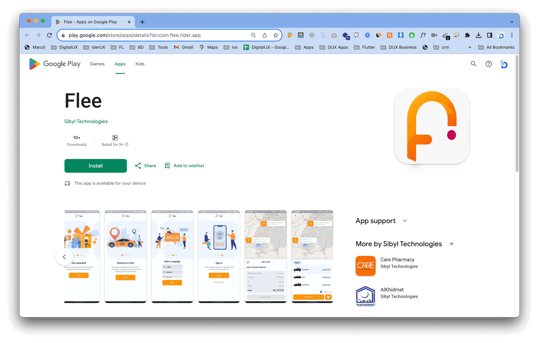539x343 pixels.
Task: Open More by Sibyl Technologies arrow
Action: pos(451,244)
